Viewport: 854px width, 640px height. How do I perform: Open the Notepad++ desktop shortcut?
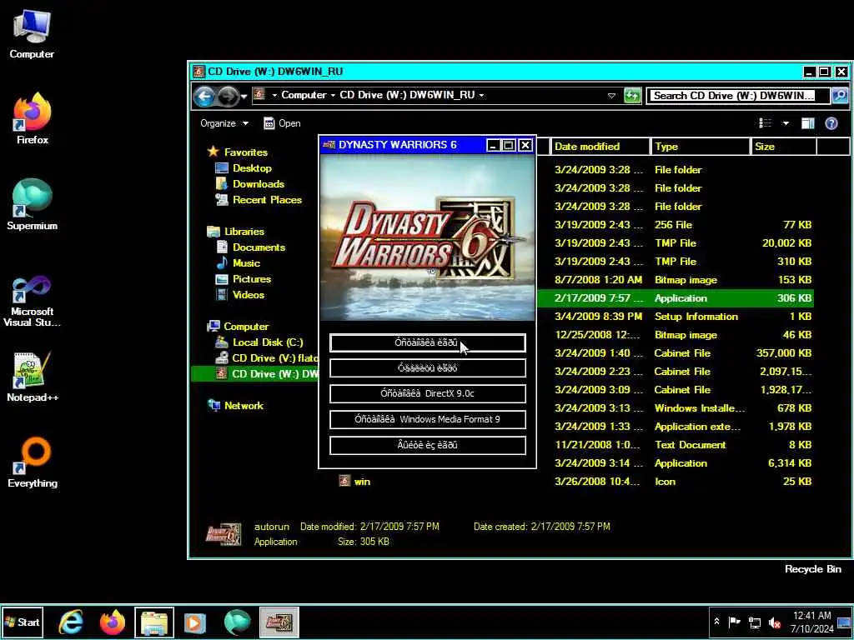point(33,377)
